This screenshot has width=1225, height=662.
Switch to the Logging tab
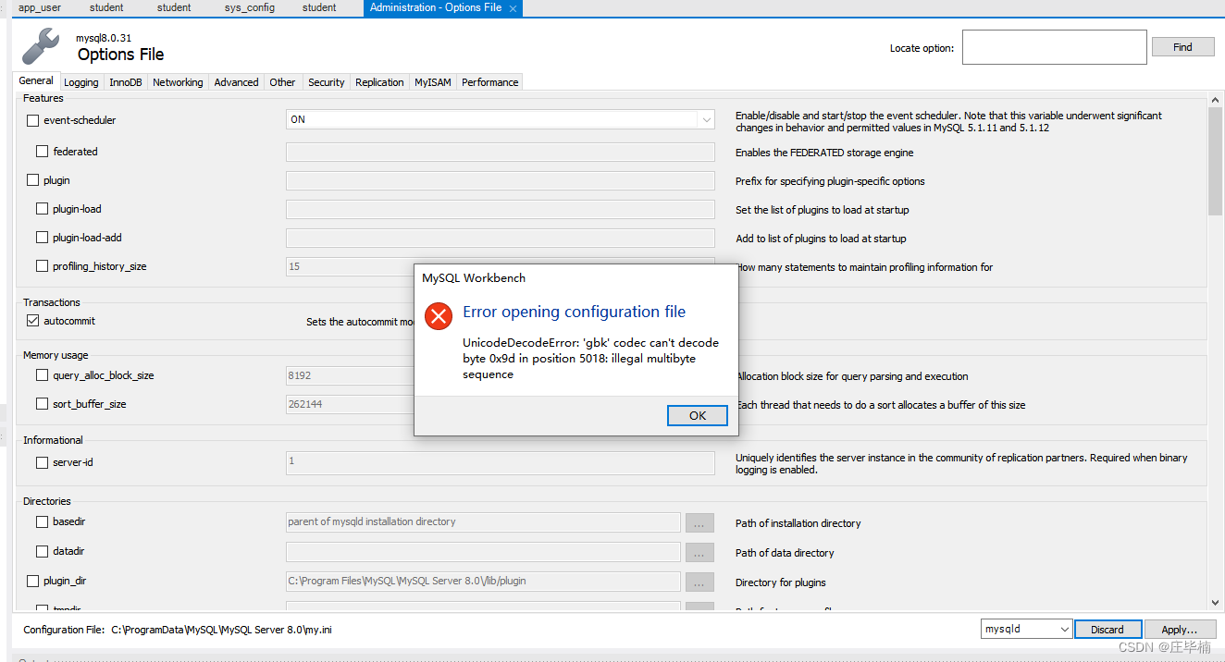point(81,82)
